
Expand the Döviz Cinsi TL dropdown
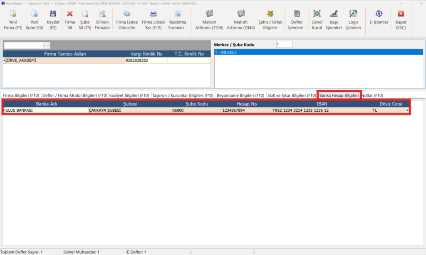407,110
